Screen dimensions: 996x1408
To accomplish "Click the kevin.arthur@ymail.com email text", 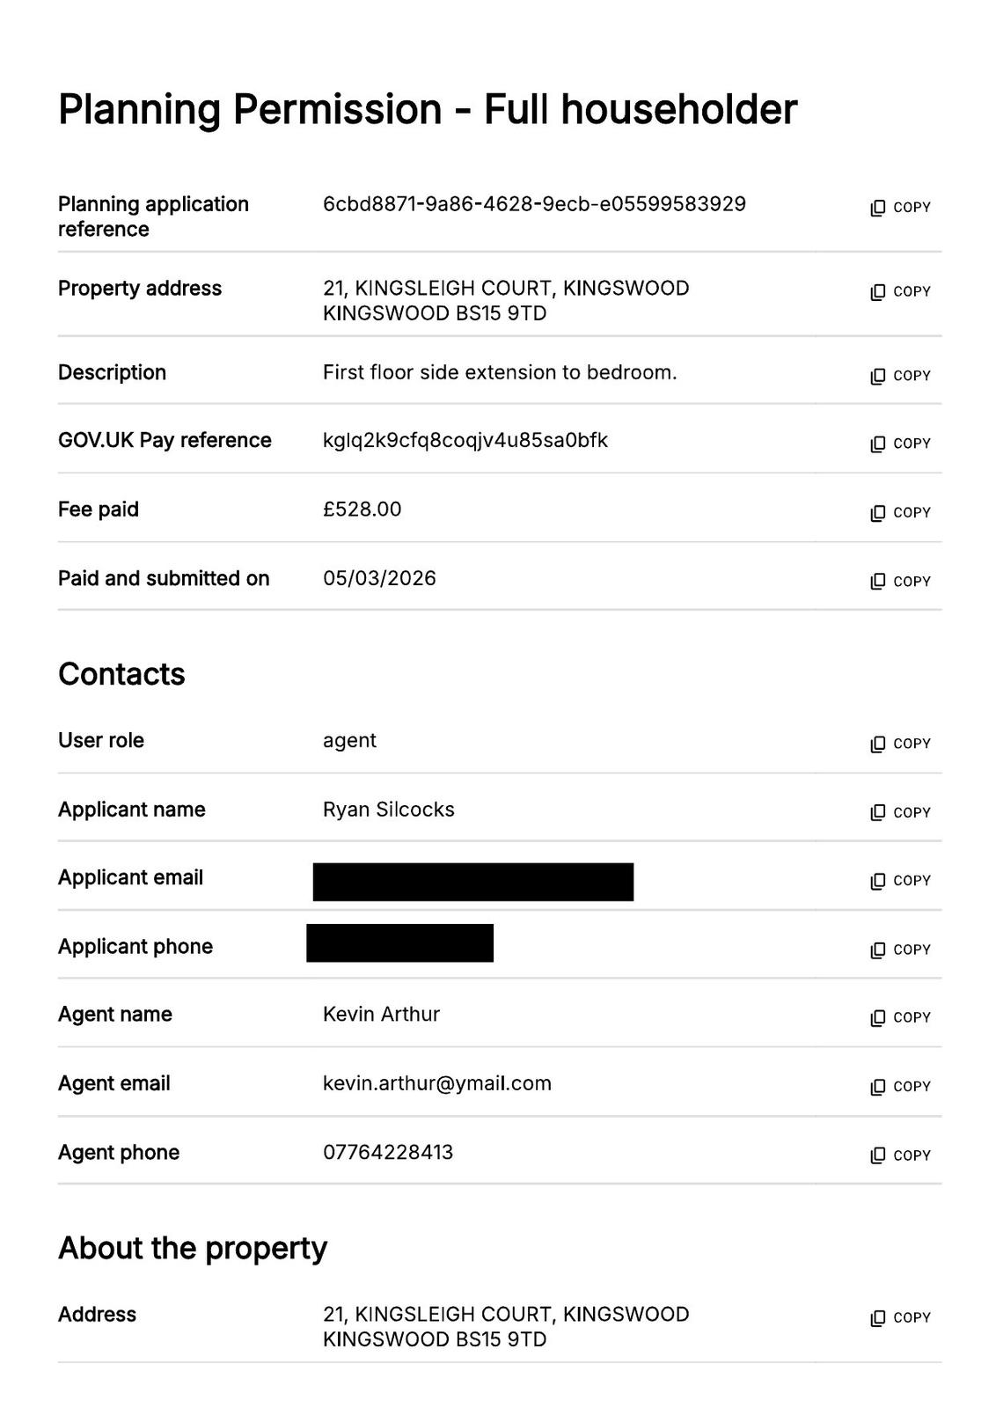I will [x=436, y=1083].
